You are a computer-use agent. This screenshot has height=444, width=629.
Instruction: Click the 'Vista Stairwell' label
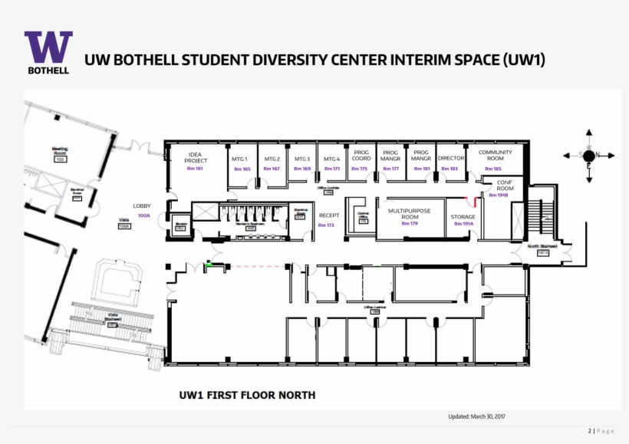[113, 317]
